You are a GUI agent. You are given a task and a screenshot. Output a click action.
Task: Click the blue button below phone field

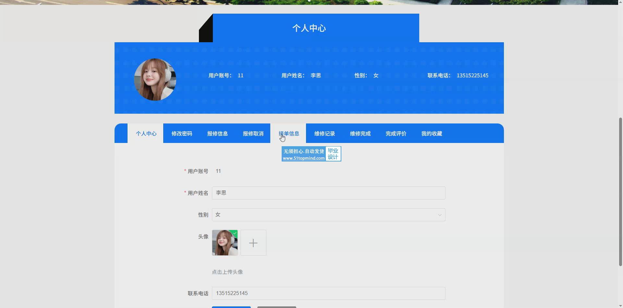(x=231, y=307)
